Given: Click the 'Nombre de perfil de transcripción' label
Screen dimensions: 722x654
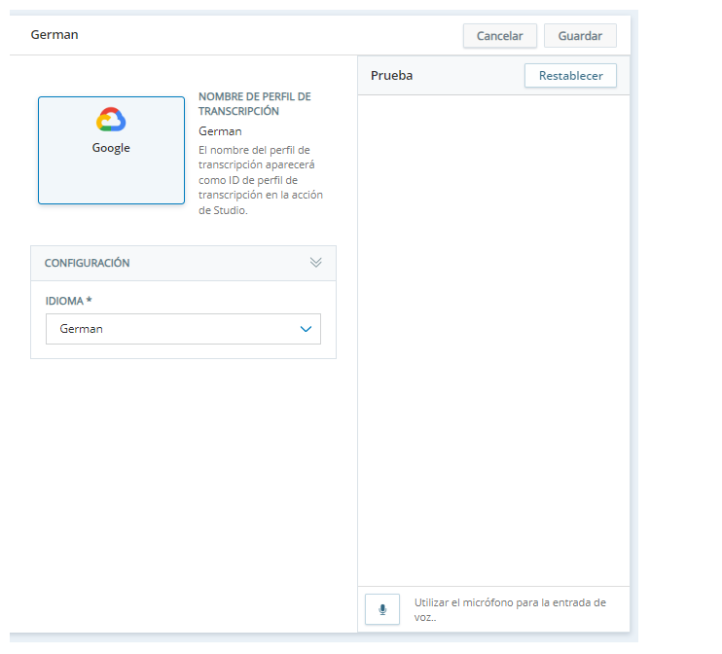Looking at the screenshot, I should pyautogui.click(x=255, y=103).
